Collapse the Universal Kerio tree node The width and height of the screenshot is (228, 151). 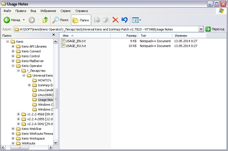pos(24,75)
